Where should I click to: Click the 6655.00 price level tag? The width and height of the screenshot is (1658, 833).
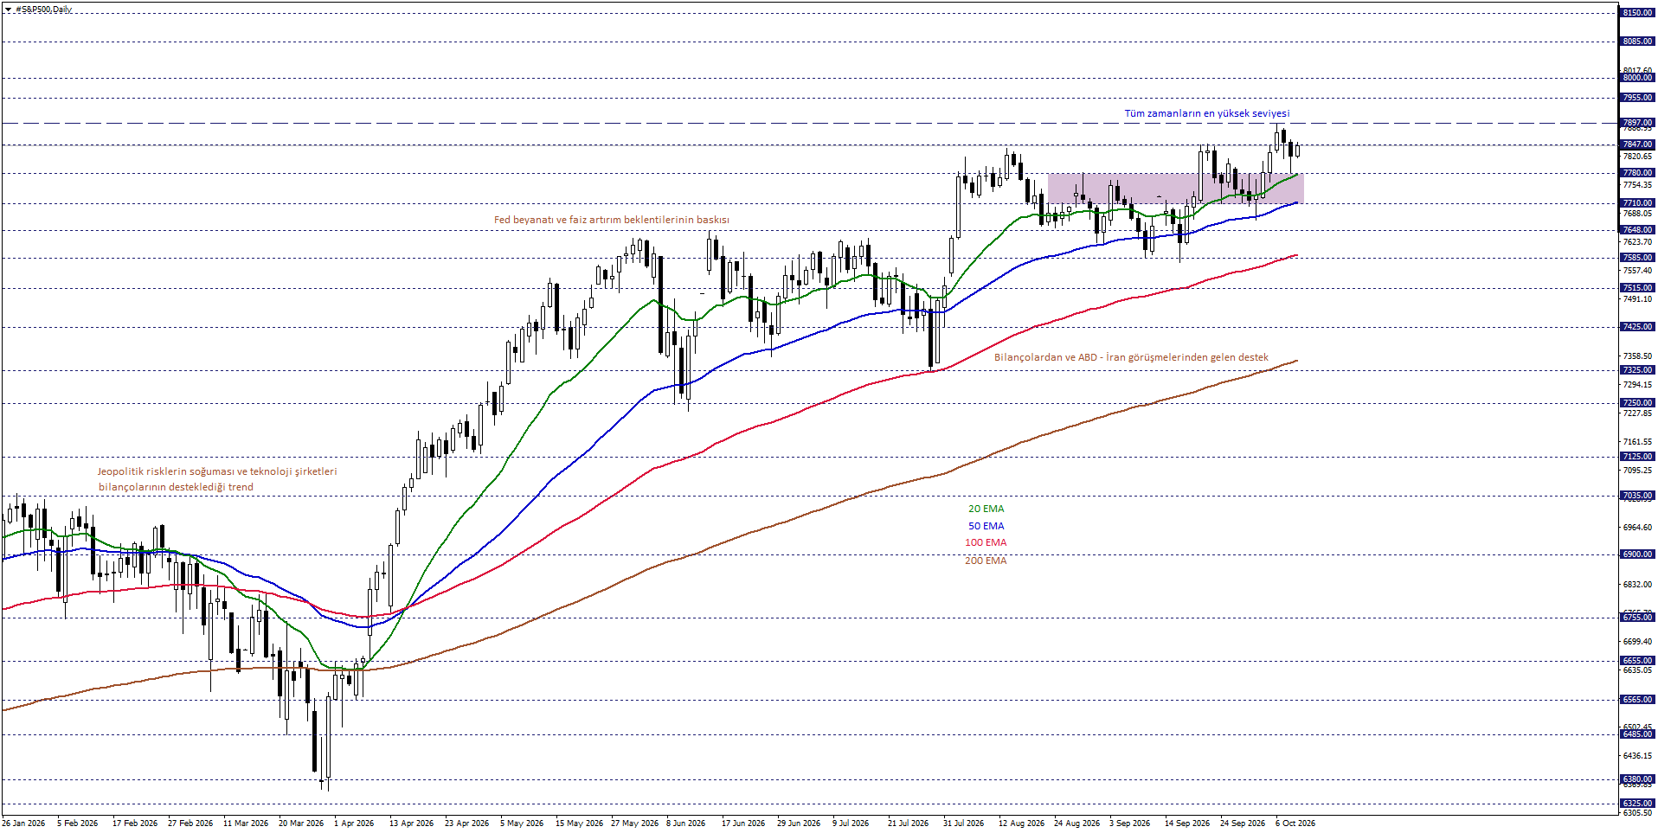(1637, 661)
